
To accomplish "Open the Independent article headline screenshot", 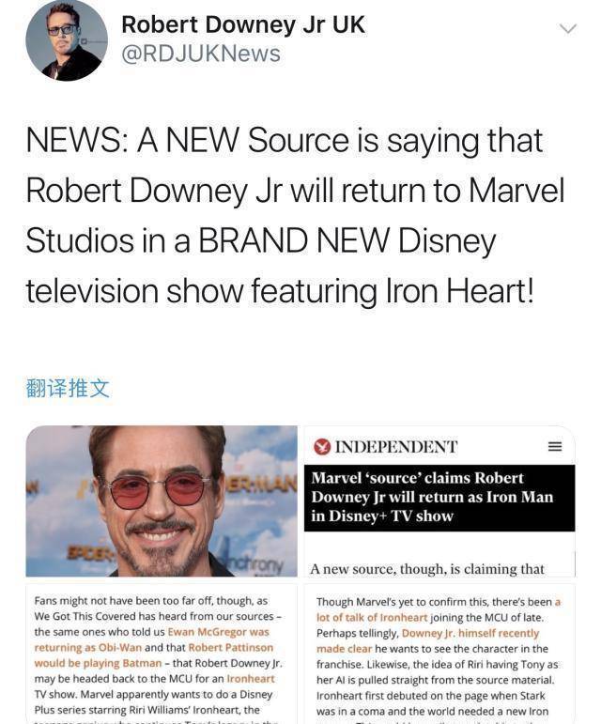I will pos(439,501).
